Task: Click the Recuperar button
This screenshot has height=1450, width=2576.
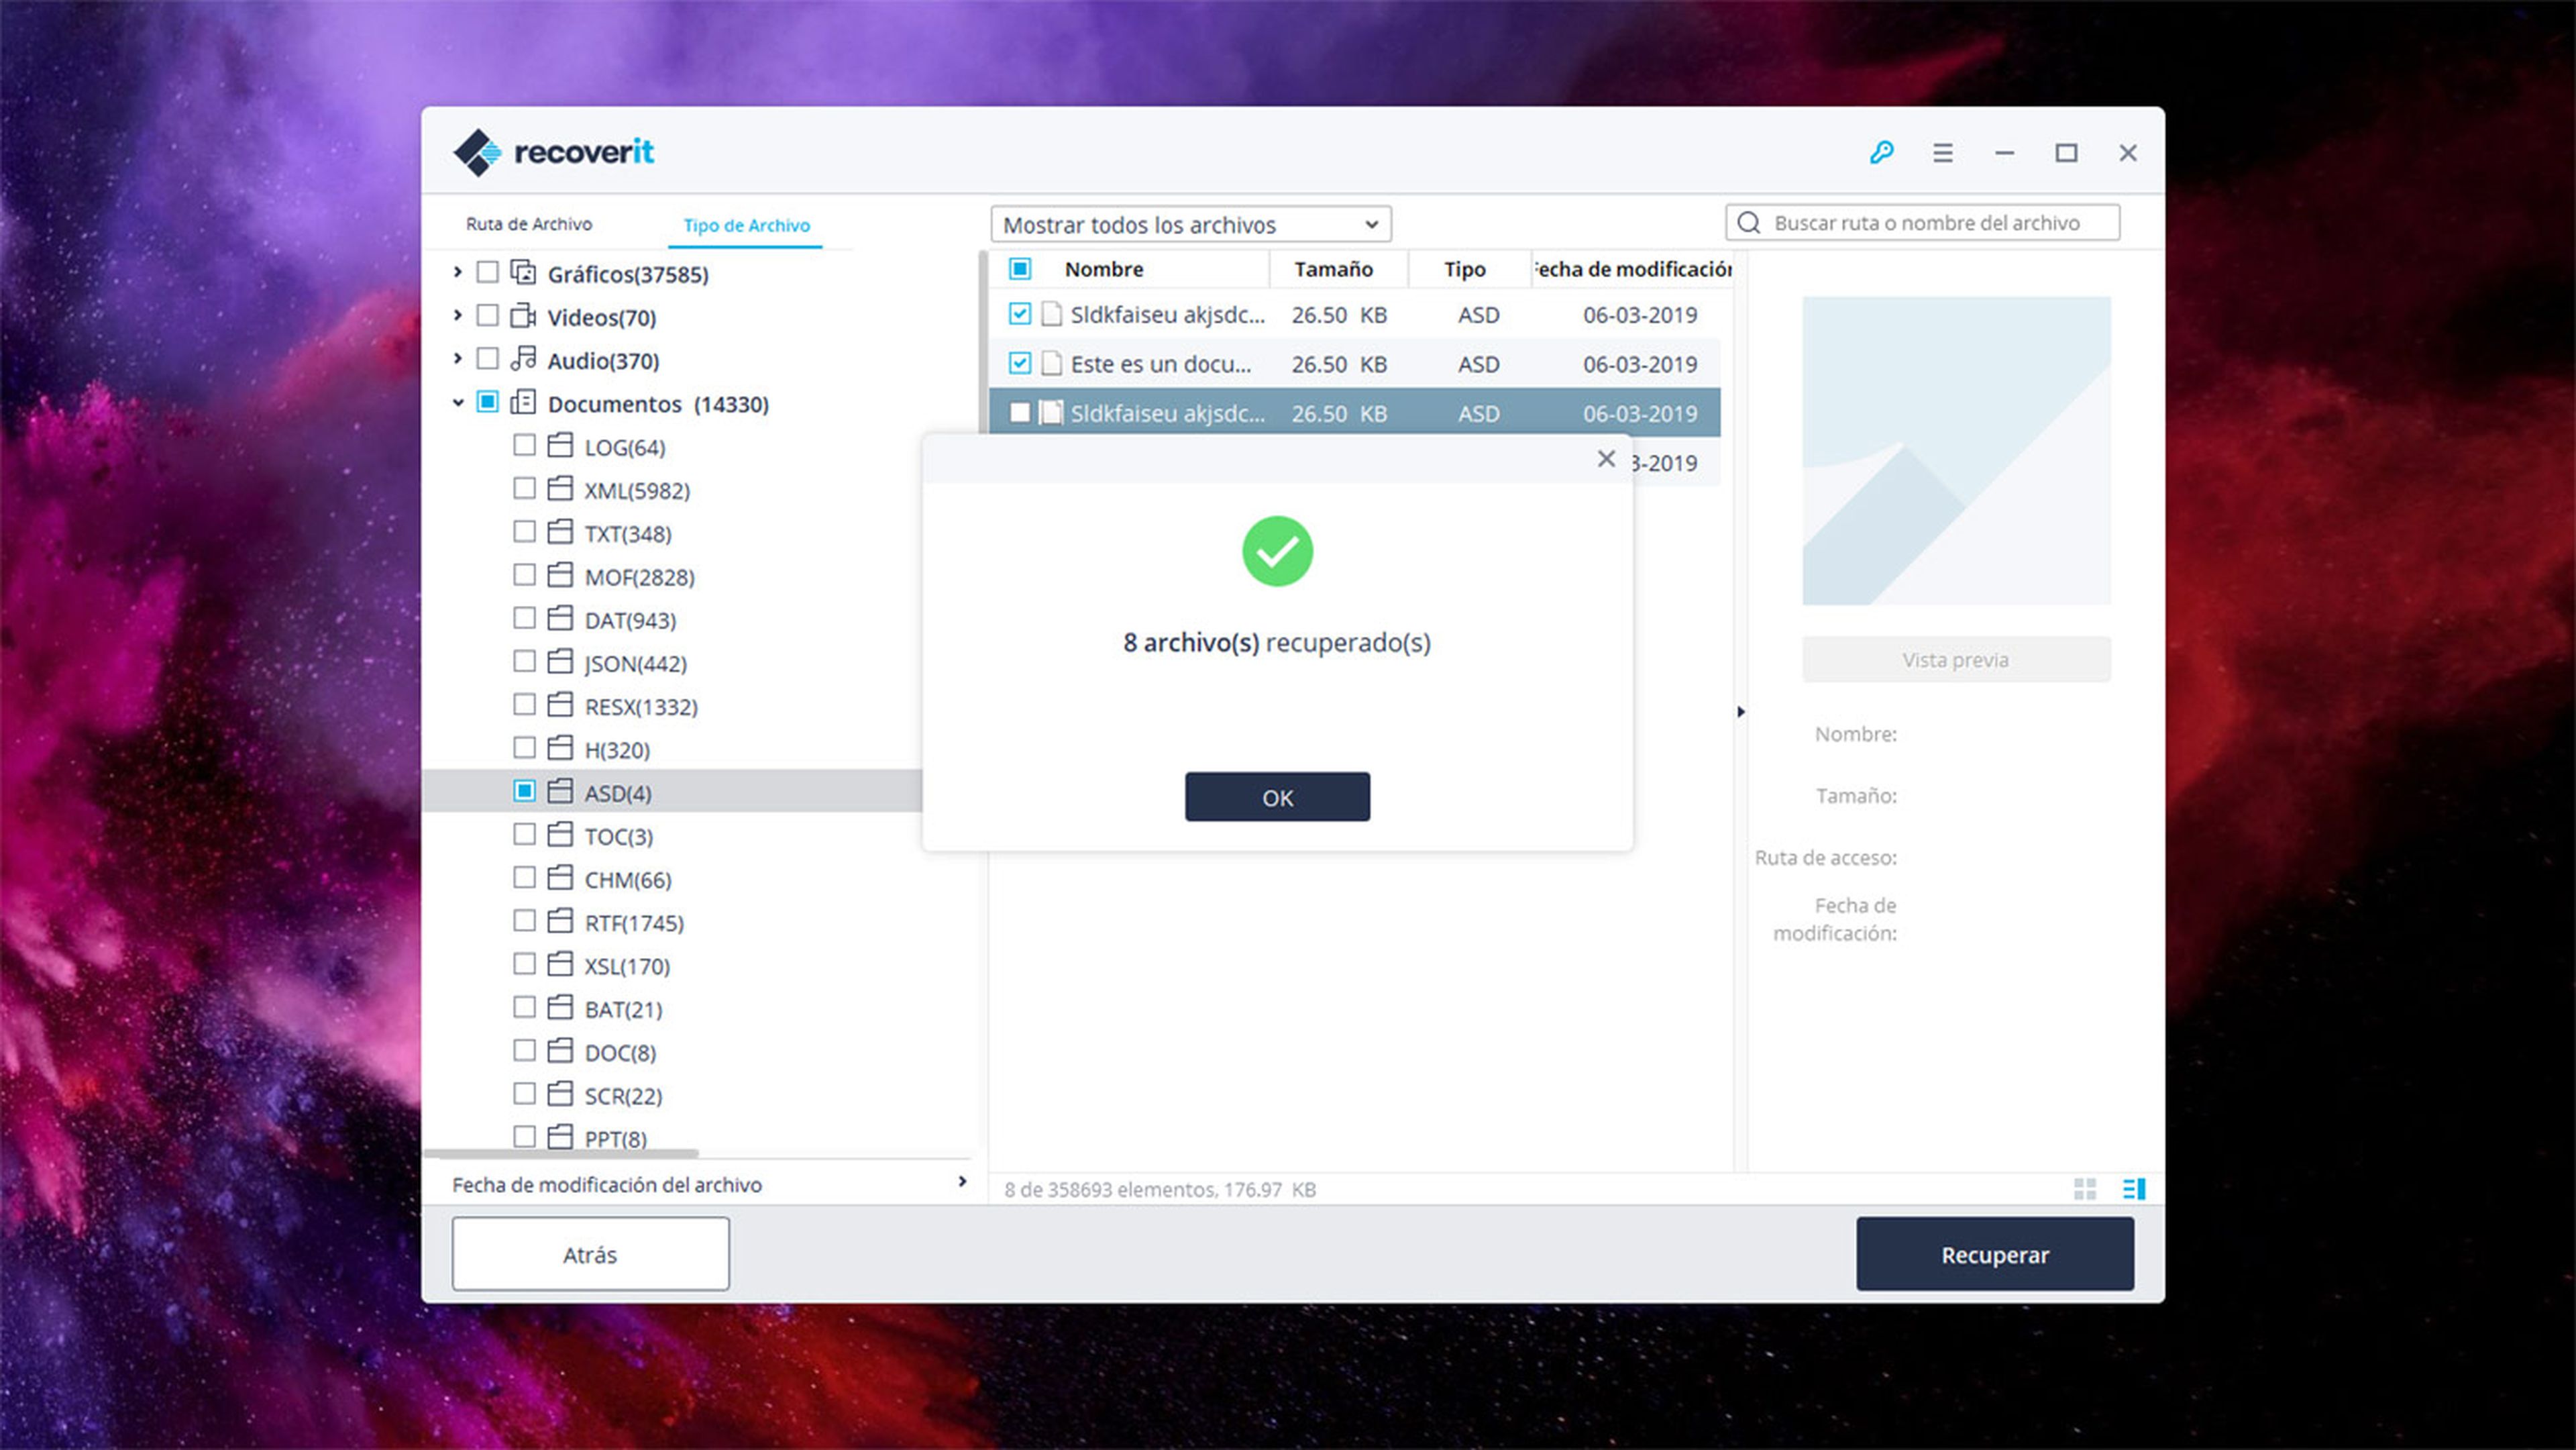Action: point(1995,1254)
